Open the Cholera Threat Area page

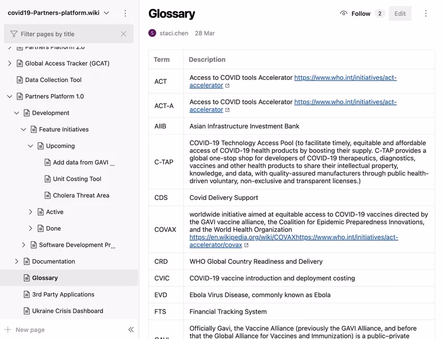pyautogui.click(x=81, y=195)
